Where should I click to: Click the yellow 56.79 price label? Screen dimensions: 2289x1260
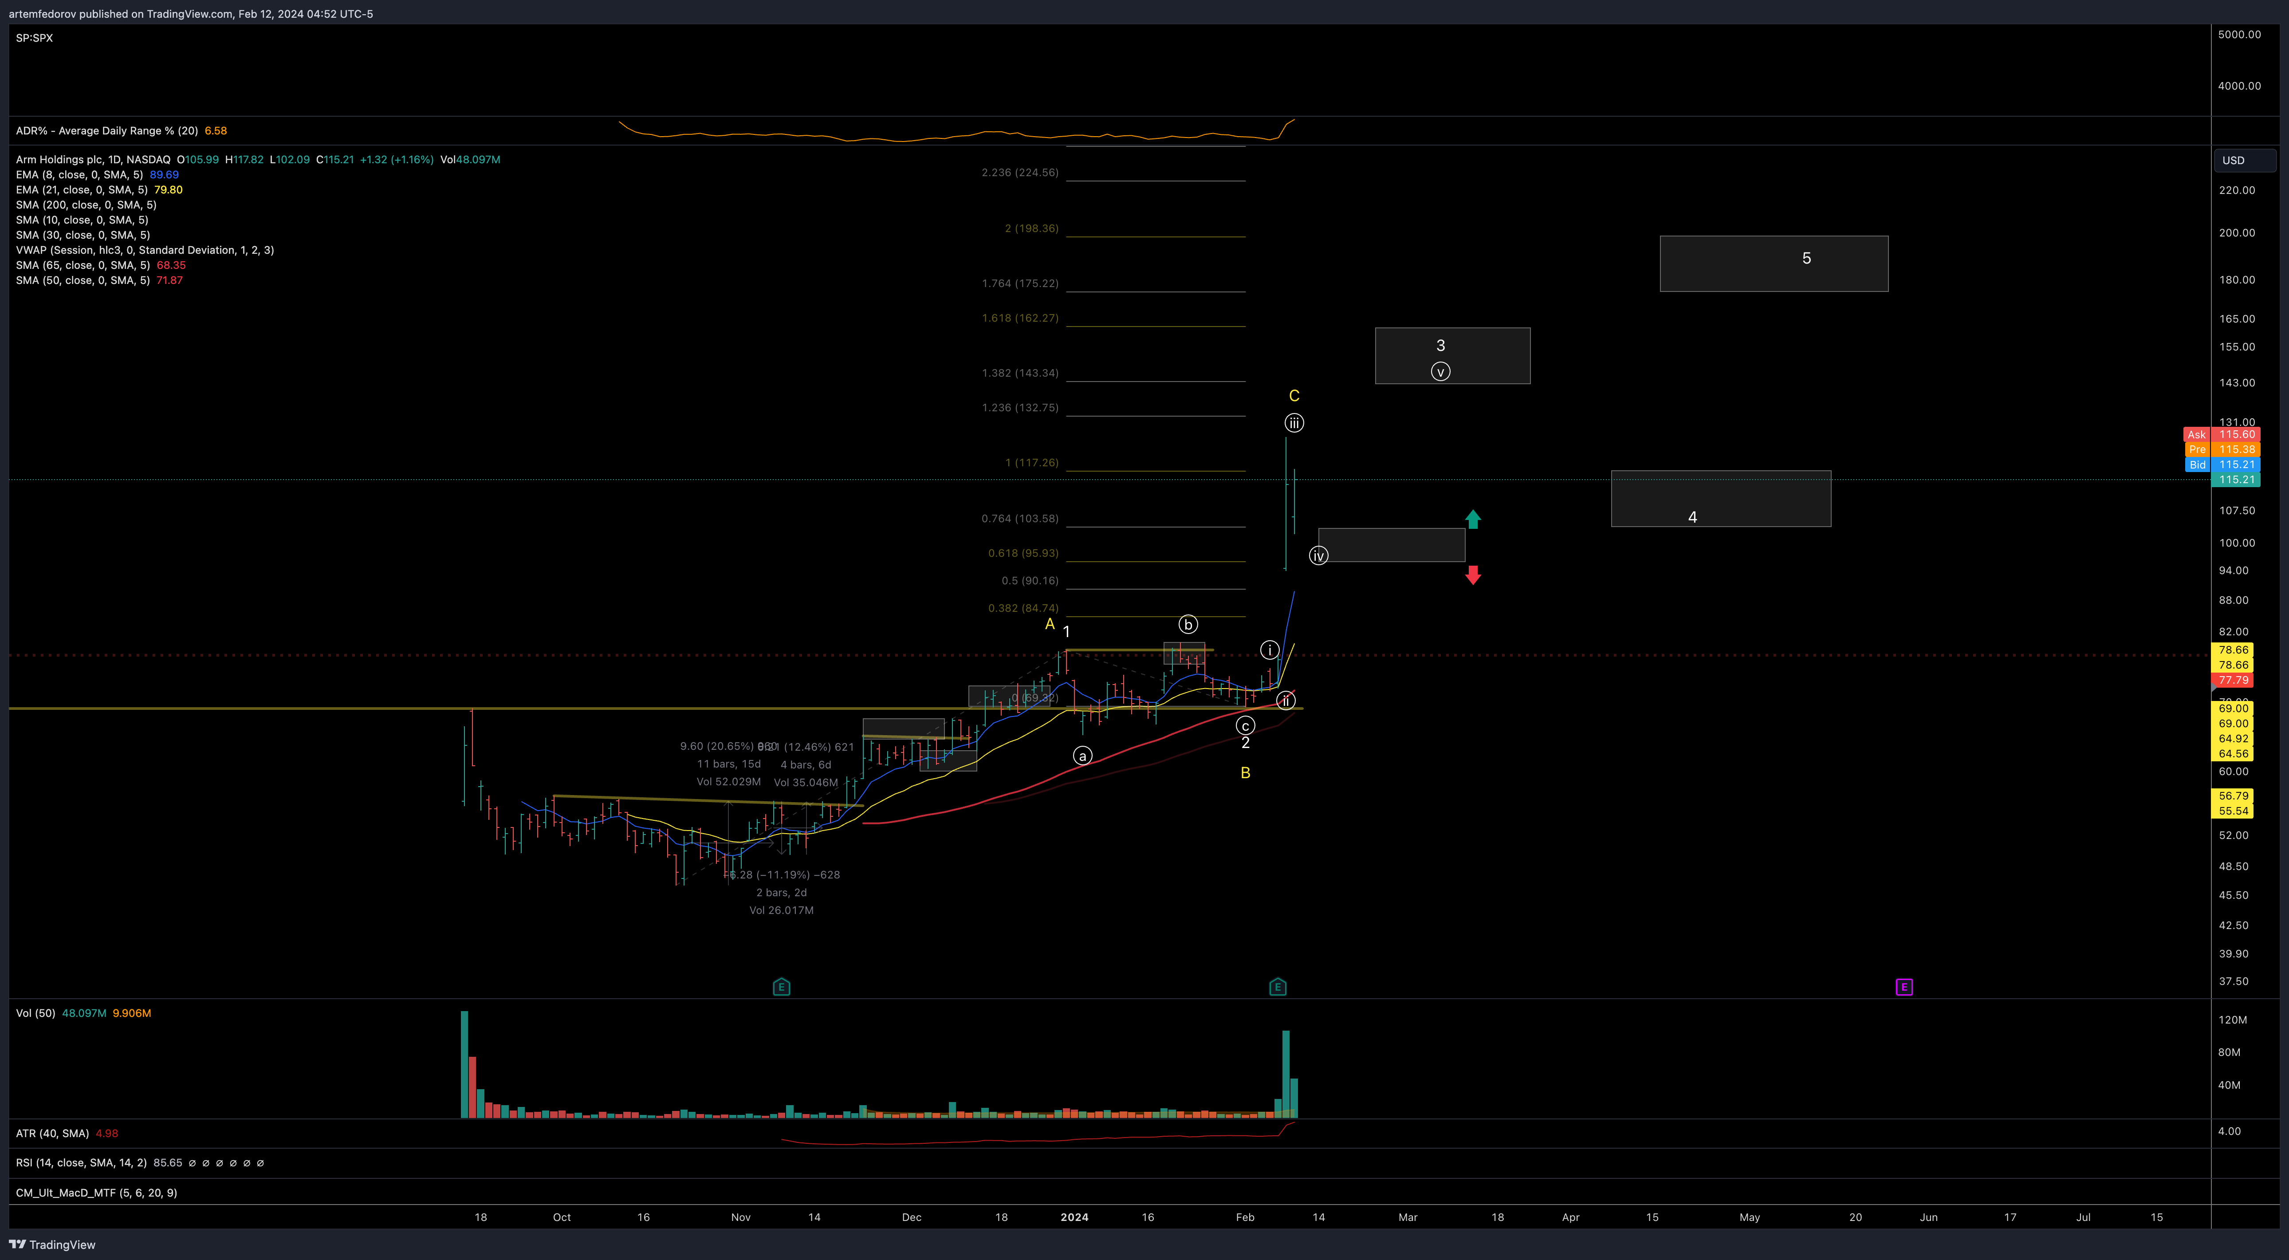[2233, 796]
